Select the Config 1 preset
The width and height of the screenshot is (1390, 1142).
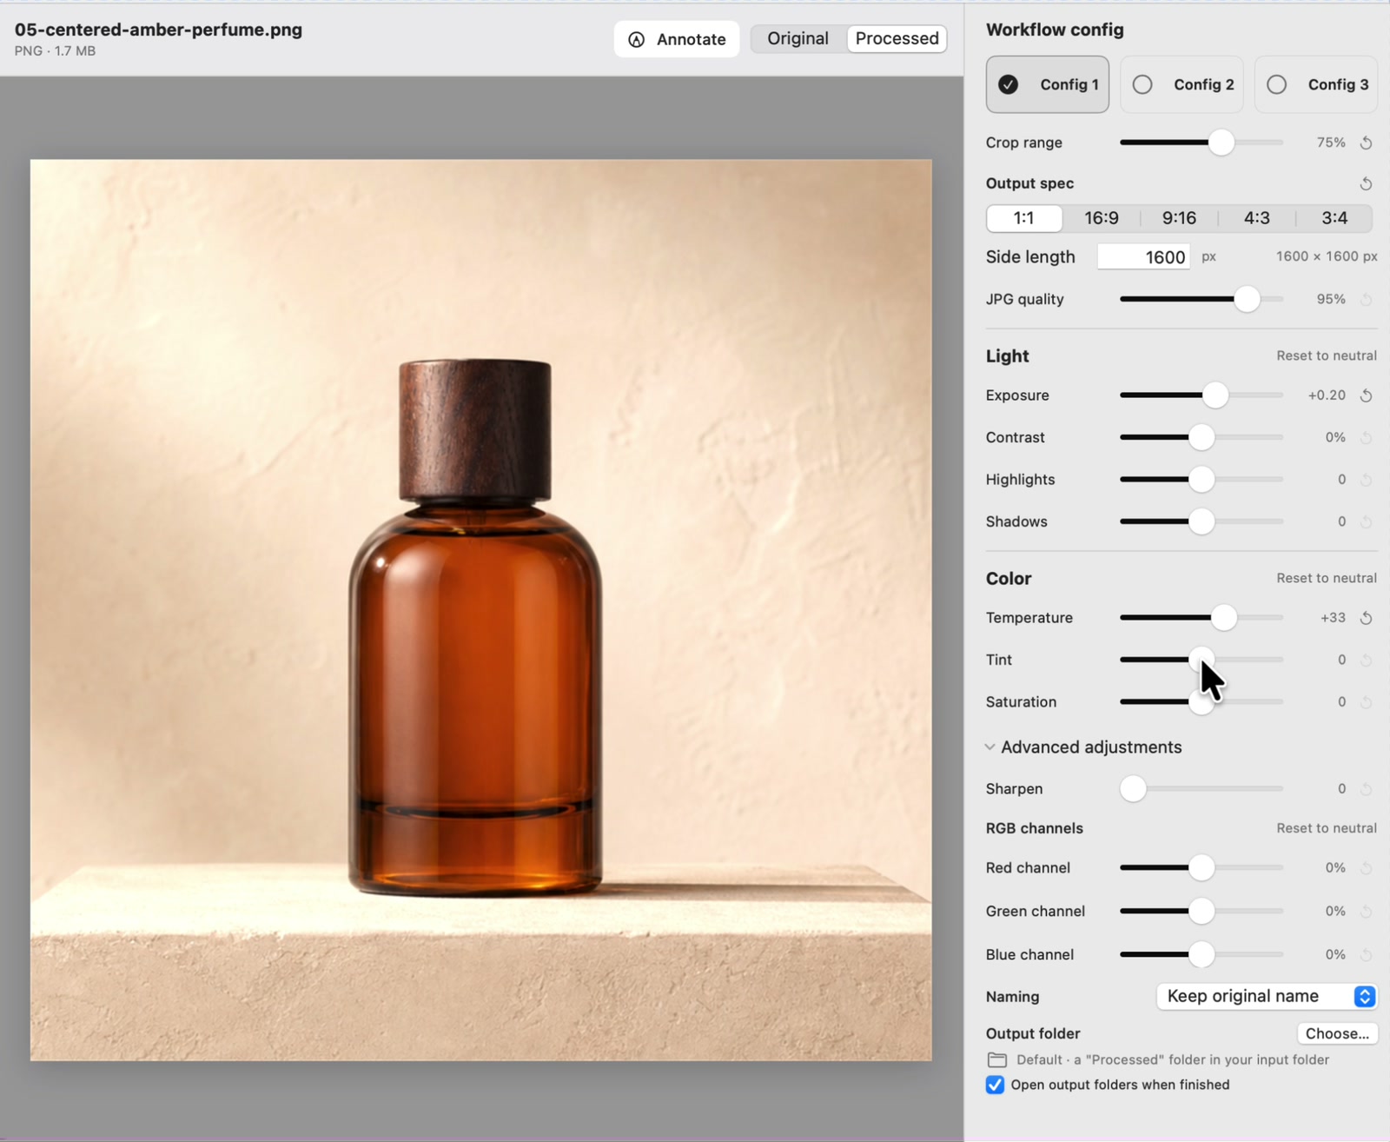1048,84
